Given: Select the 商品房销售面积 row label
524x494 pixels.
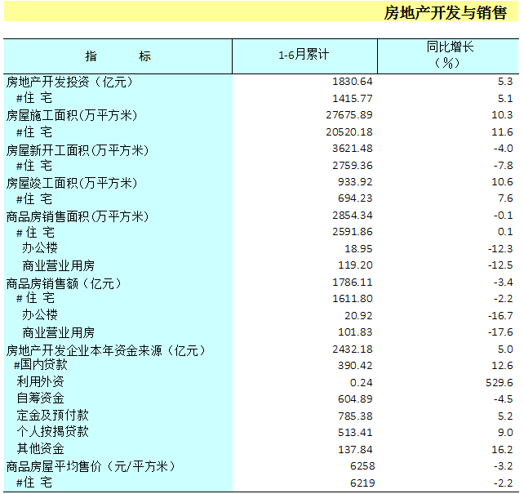Looking at the screenshot, I should (x=78, y=216).
